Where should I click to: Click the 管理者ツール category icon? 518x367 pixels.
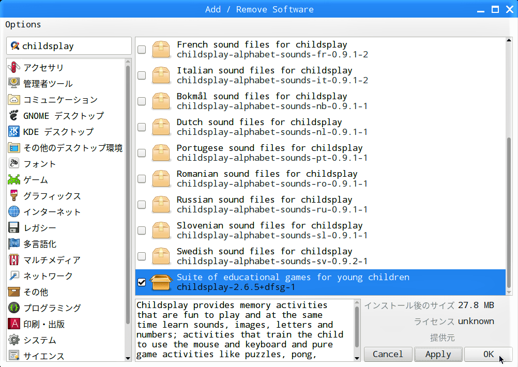point(14,83)
